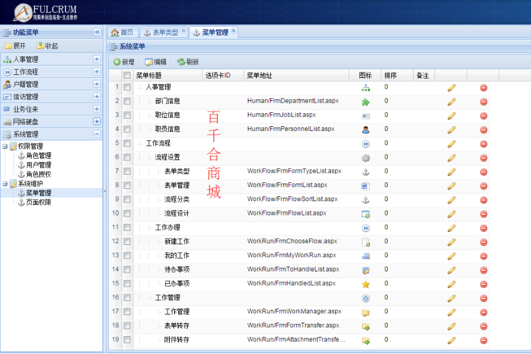Delete the 待办事项 row via red icon
The image size is (531, 354).
click(x=484, y=270)
